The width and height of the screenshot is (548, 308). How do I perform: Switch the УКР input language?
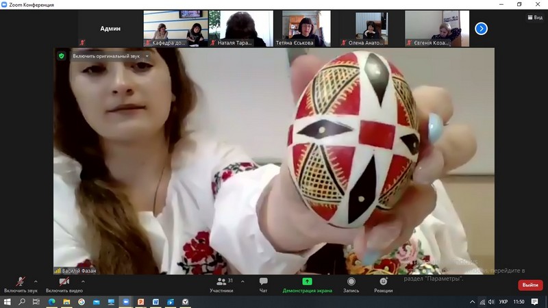(503, 302)
